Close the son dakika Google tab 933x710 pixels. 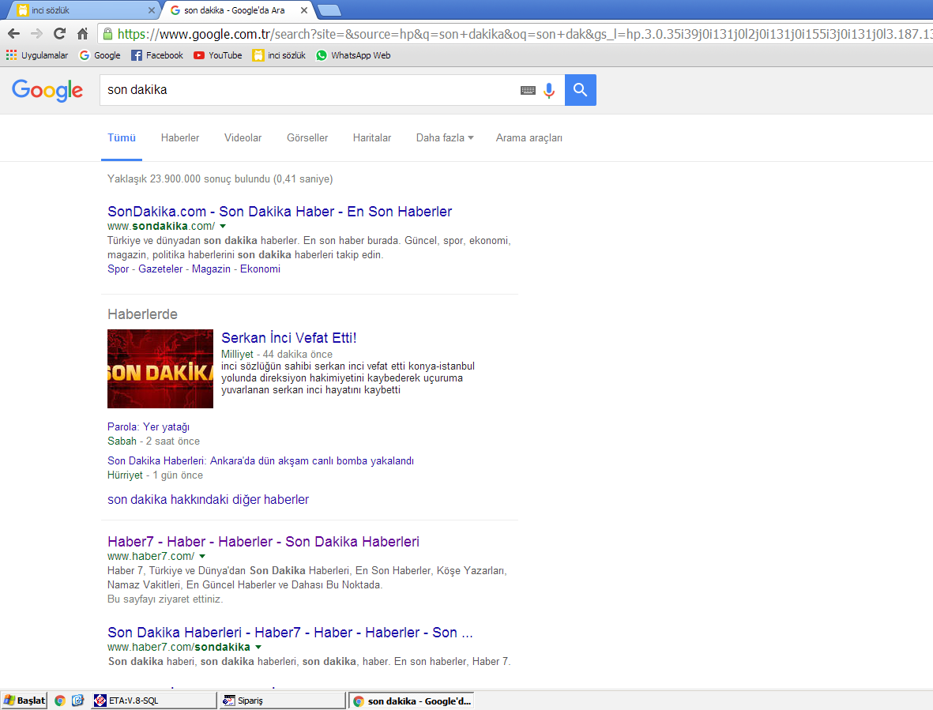tap(304, 10)
